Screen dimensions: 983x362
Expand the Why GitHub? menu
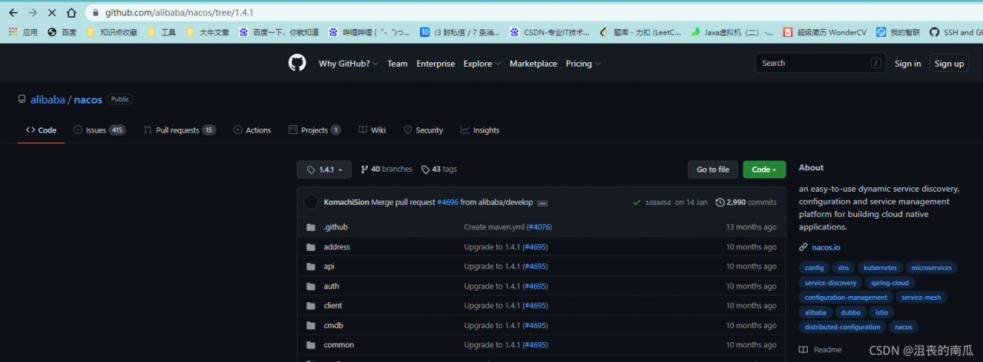click(x=349, y=64)
